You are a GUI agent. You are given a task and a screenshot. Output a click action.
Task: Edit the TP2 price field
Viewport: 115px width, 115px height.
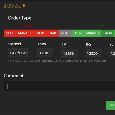click(x=93, y=53)
